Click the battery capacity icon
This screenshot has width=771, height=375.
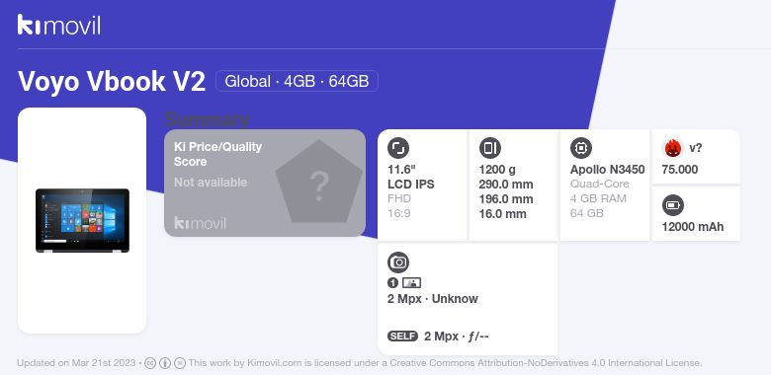coord(673,205)
